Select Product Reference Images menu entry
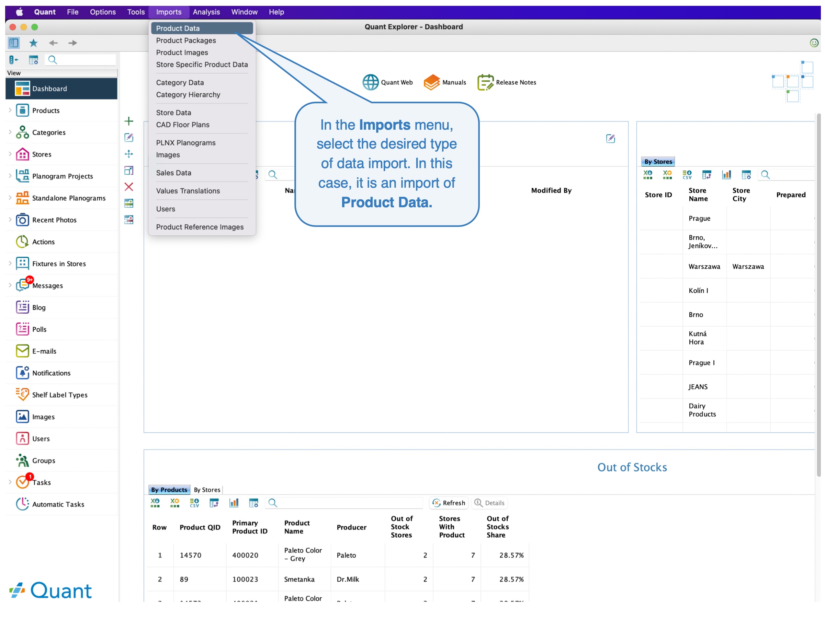Viewport: 825px width, 619px height. tap(202, 227)
